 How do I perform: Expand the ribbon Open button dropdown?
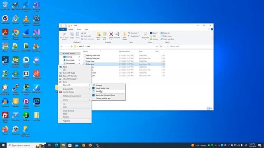click(158, 33)
